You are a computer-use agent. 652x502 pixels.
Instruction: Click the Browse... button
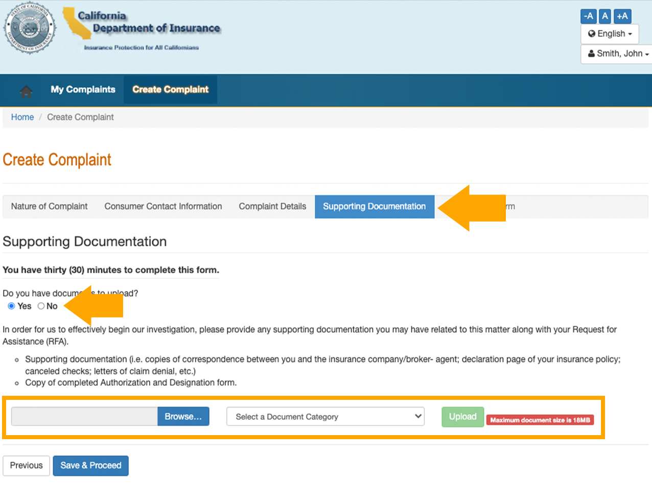183,417
